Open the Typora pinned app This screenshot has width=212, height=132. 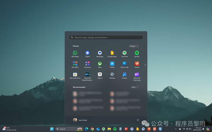pyautogui.click(x=100, y=76)
